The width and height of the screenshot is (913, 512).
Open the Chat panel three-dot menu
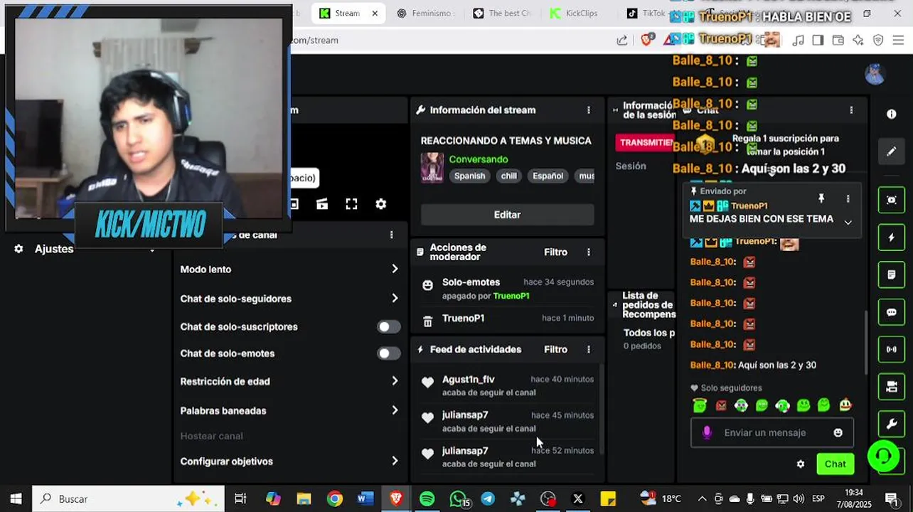click(851, 110)
